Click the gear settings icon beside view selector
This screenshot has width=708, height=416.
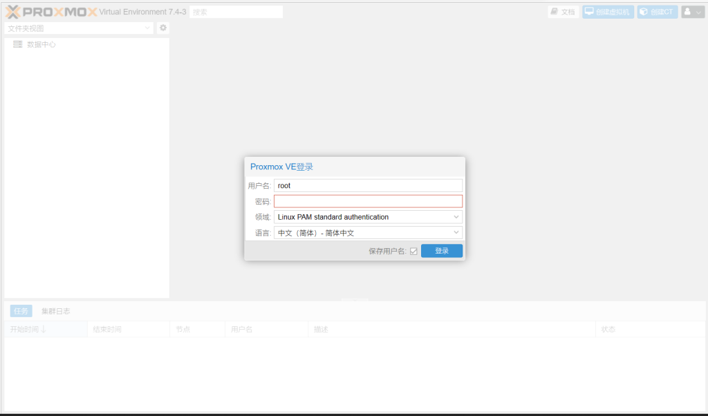pyautogui.click(x=163, y=28)
